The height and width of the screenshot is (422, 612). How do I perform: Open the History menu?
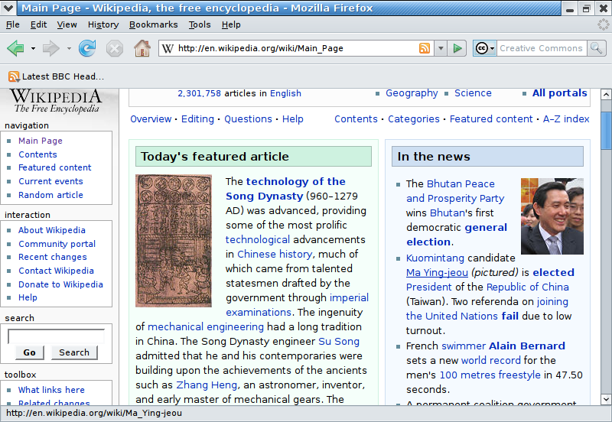pyautogui.click(x=103, y=24)
